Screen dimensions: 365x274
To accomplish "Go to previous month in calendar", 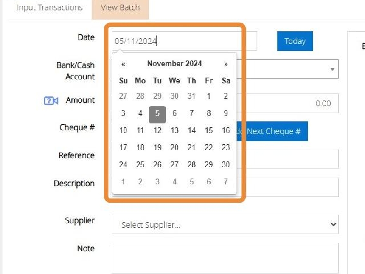I will click(123, 64).
